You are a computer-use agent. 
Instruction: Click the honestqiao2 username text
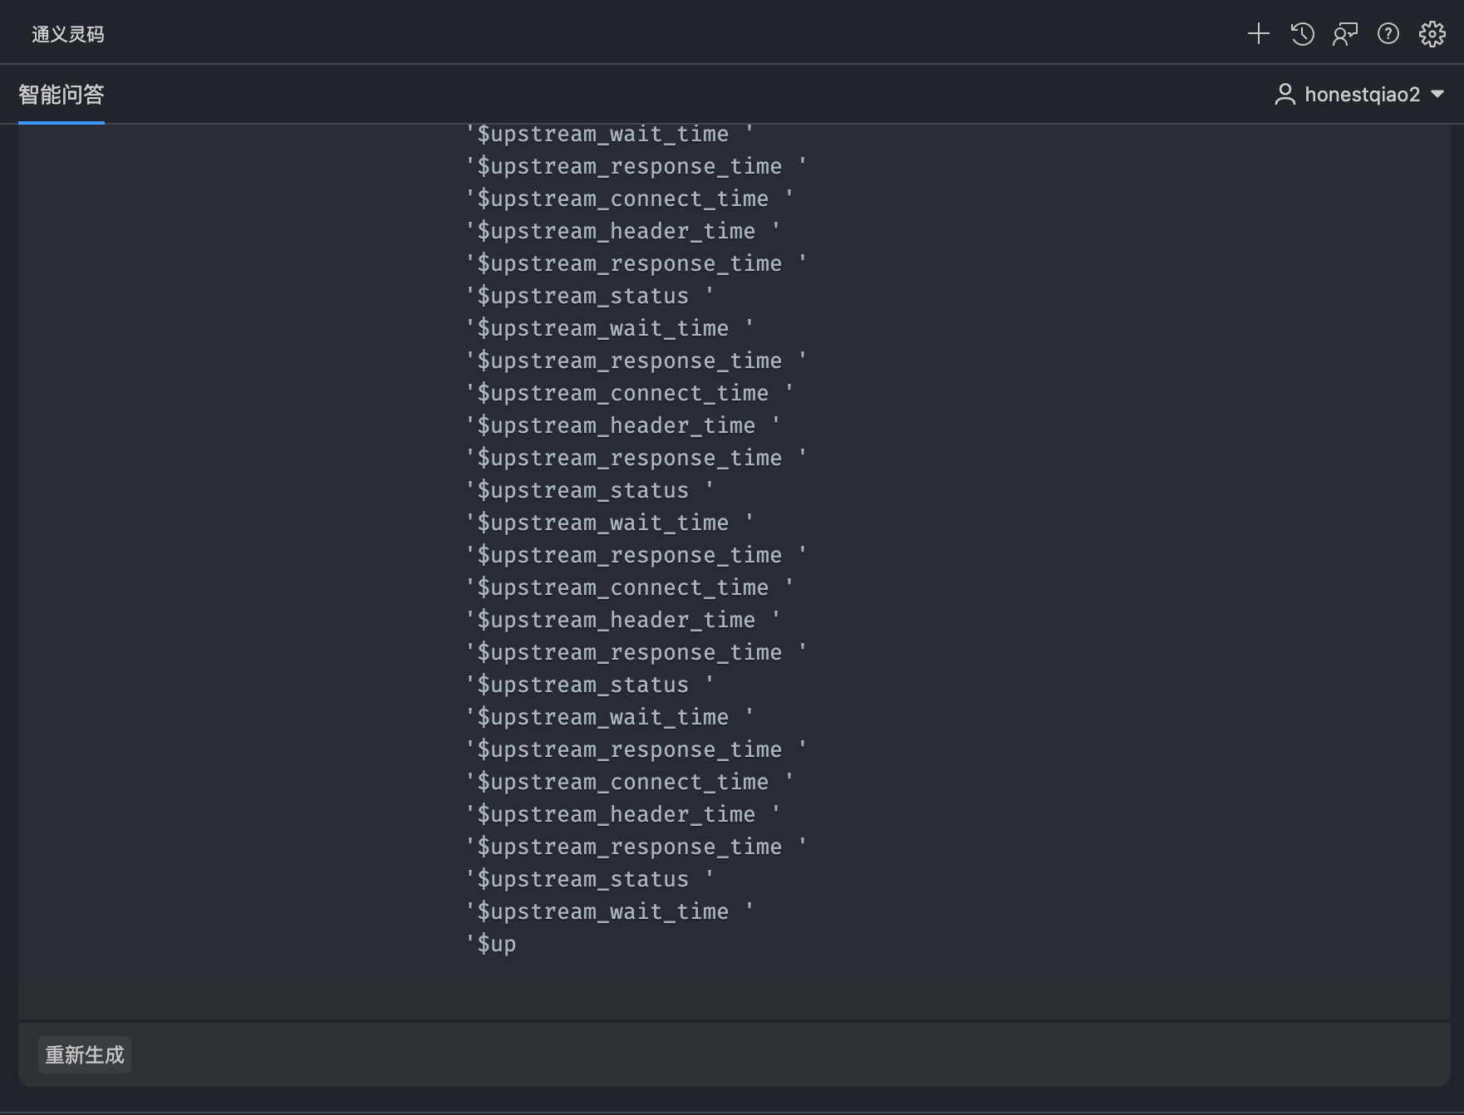pyautogui.click(x=1363, y=95)
